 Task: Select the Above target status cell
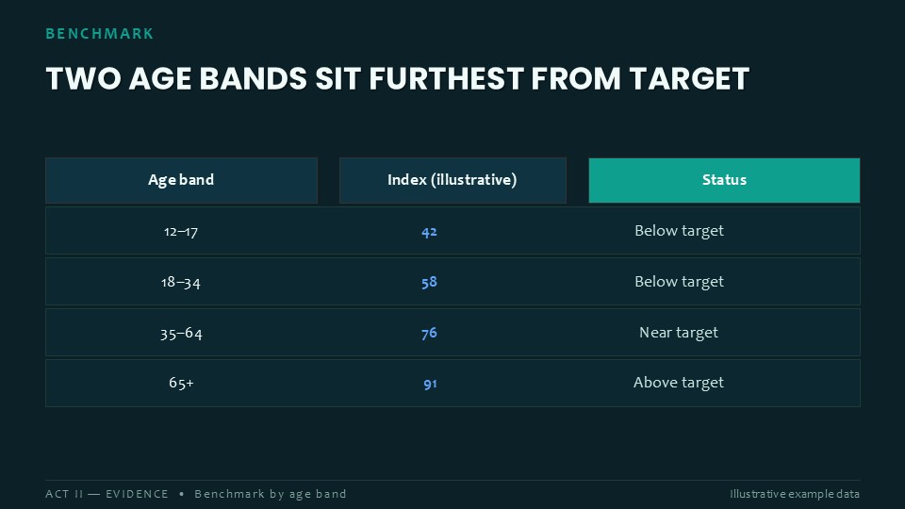(x=679, y=383)
